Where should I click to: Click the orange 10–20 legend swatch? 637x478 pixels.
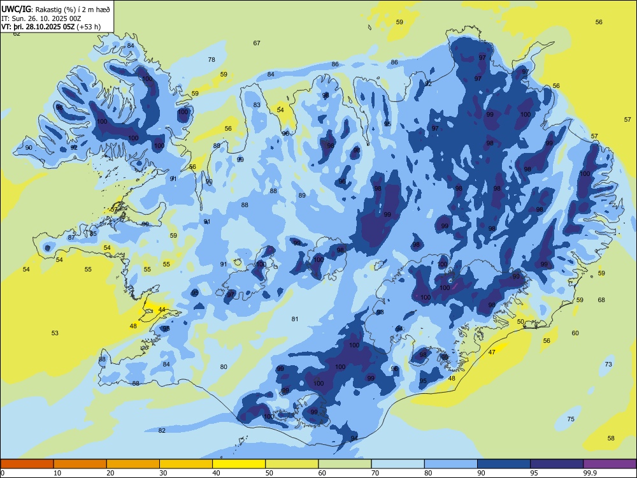tap(80, 464)
